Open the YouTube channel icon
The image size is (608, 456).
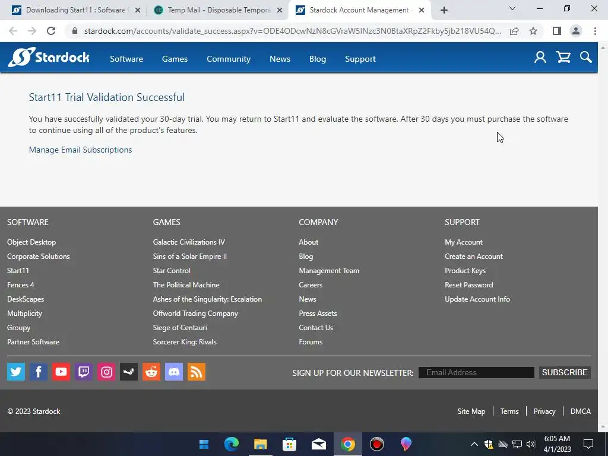pyautogui.click(x=61, y=372)
